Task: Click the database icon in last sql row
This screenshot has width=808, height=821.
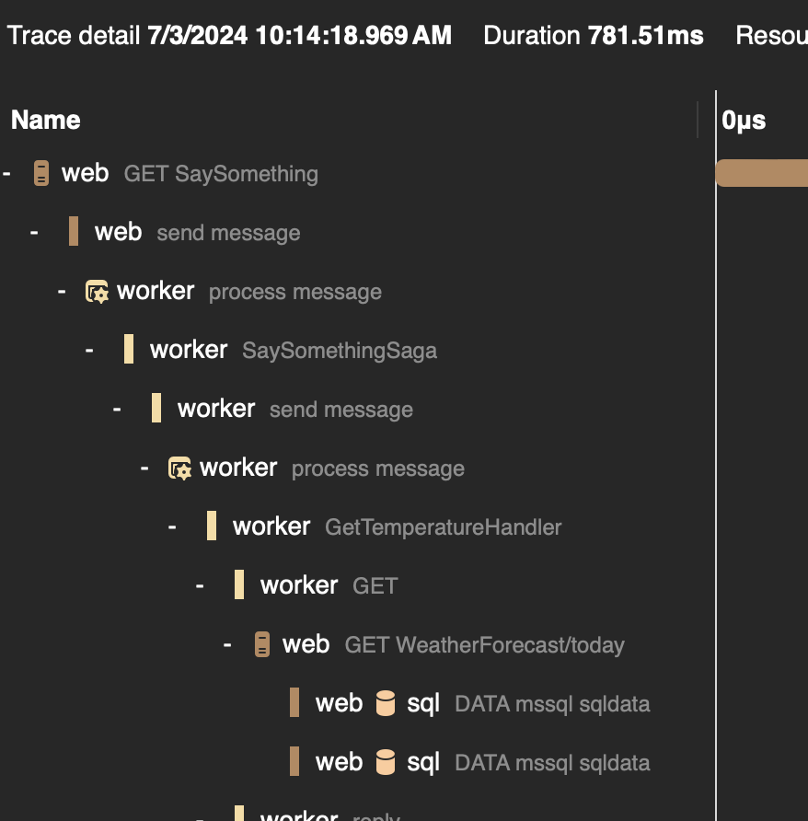Action: click(386, 762)
